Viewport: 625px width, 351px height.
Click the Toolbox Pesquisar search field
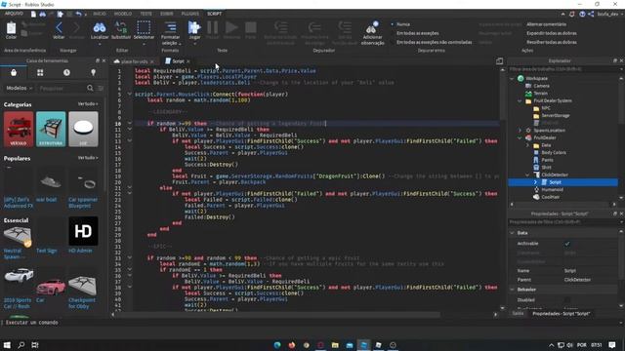62,88
